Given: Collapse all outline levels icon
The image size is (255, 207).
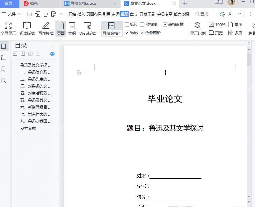Looking at the screenshot, I should (x=23, y=54).
